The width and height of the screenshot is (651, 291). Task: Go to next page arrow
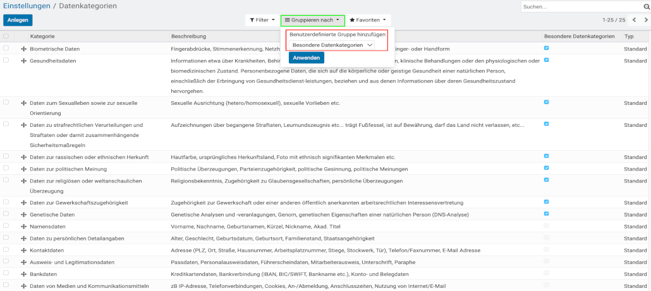pyautogui.click(x=645, y=20)
